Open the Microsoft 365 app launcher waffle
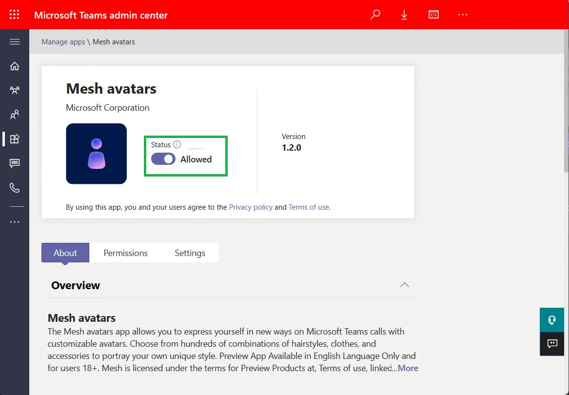569x395 pixels. (14, 15)
